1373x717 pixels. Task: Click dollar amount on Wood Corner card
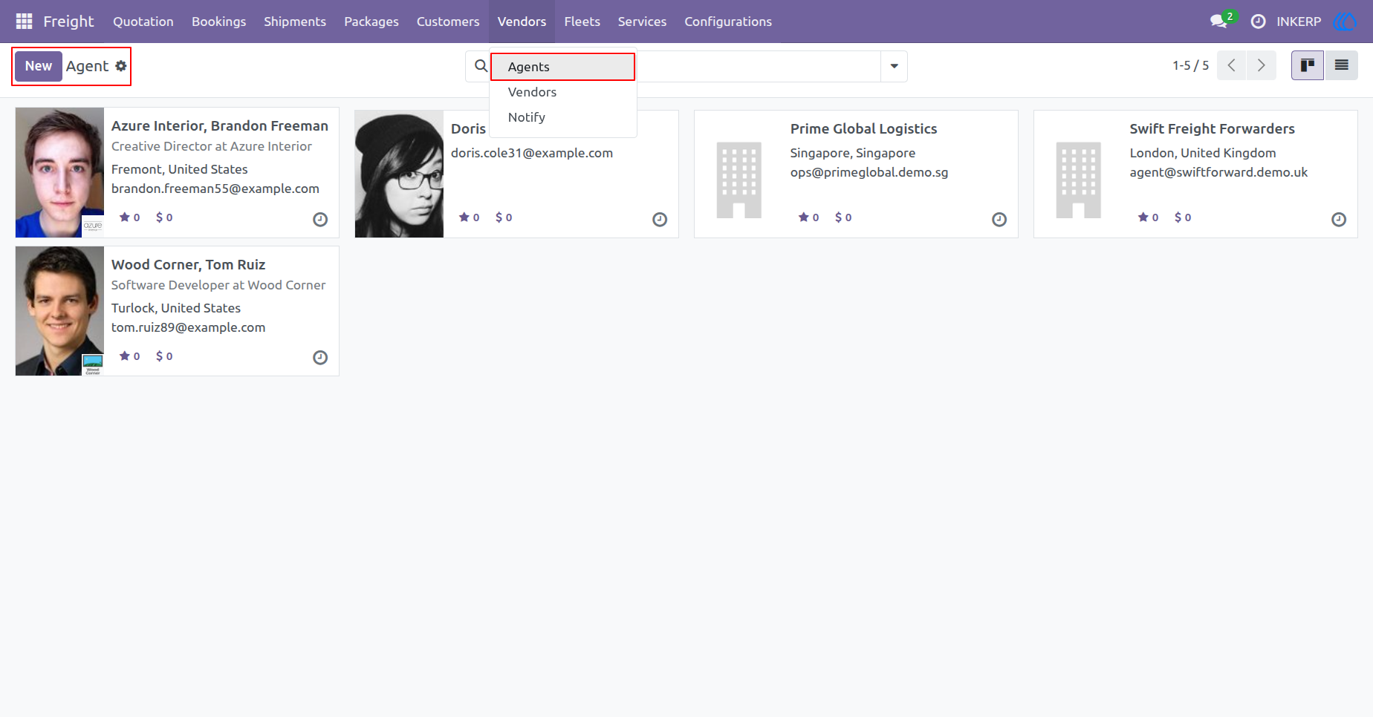[x=164, y=356]
